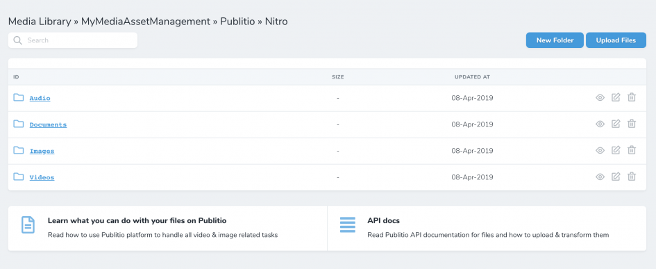Delete the Images folder with trash icon

632,150
